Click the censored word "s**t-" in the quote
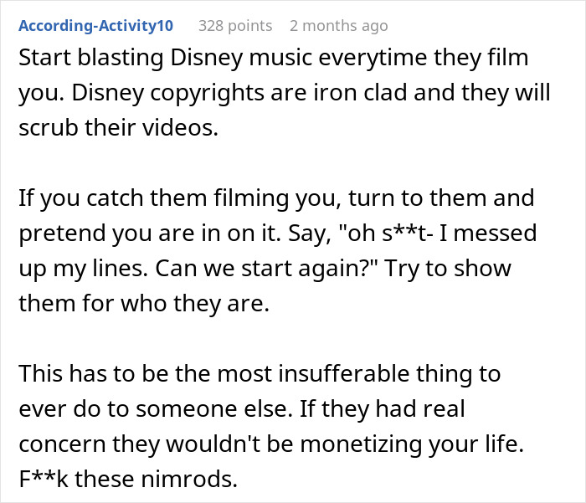Image resolution: width=586 pixels, height=503 pixels. tap(409, 234)
